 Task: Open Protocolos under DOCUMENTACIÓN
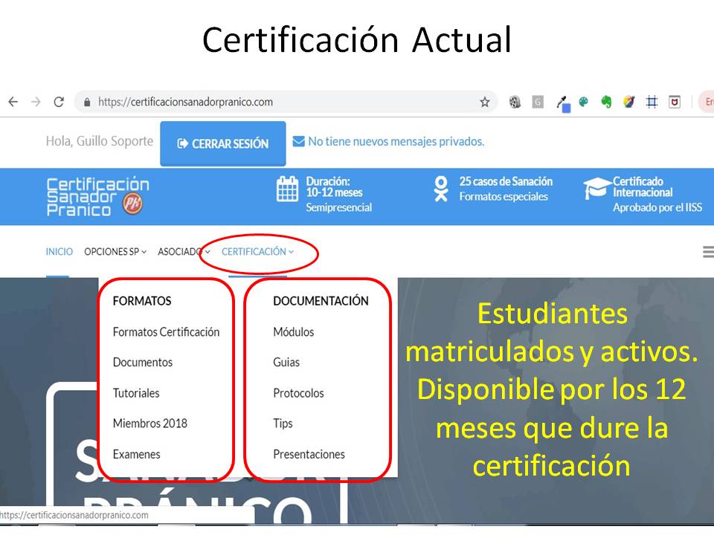point(298,393)
